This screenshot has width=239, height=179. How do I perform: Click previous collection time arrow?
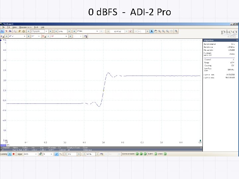pos(28,31)
